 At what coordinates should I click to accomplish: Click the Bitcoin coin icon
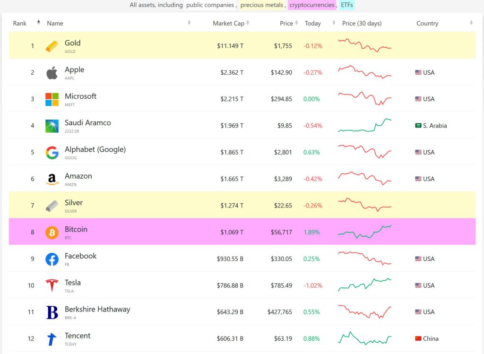tap(52, 233)
